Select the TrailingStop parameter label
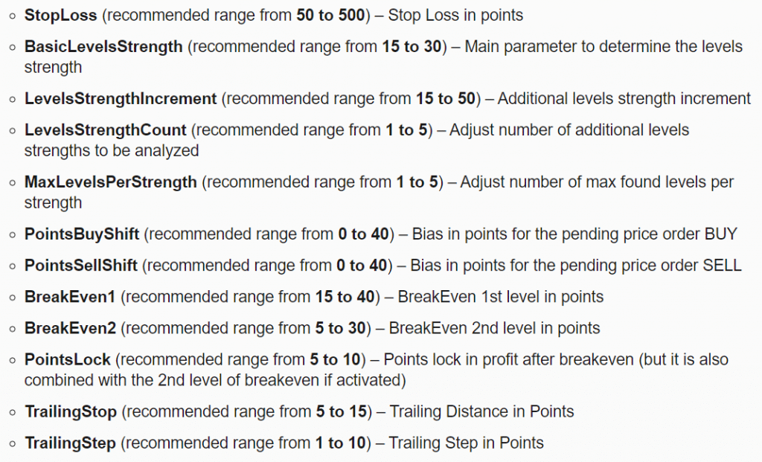The width and height of the screenshot is (762, 462). click(71, 412)
